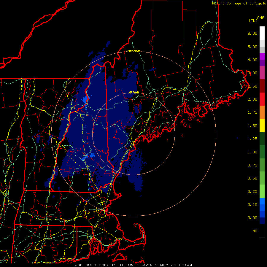Click the KGYX radar site identifier
The height and width of the screenshot is (267, 267).
tap(147, 265)
